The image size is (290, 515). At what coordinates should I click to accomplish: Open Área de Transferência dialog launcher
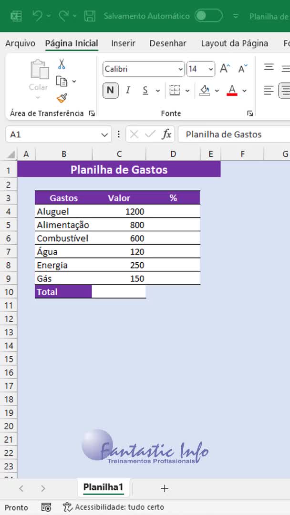pos(92,113)
